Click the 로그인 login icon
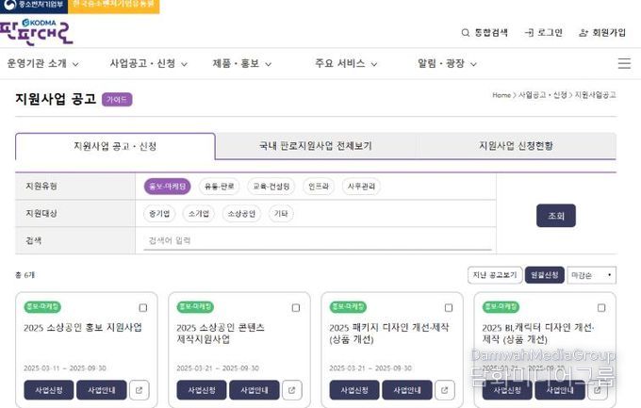This screenshot has height=408, width=641. point(529,33)
